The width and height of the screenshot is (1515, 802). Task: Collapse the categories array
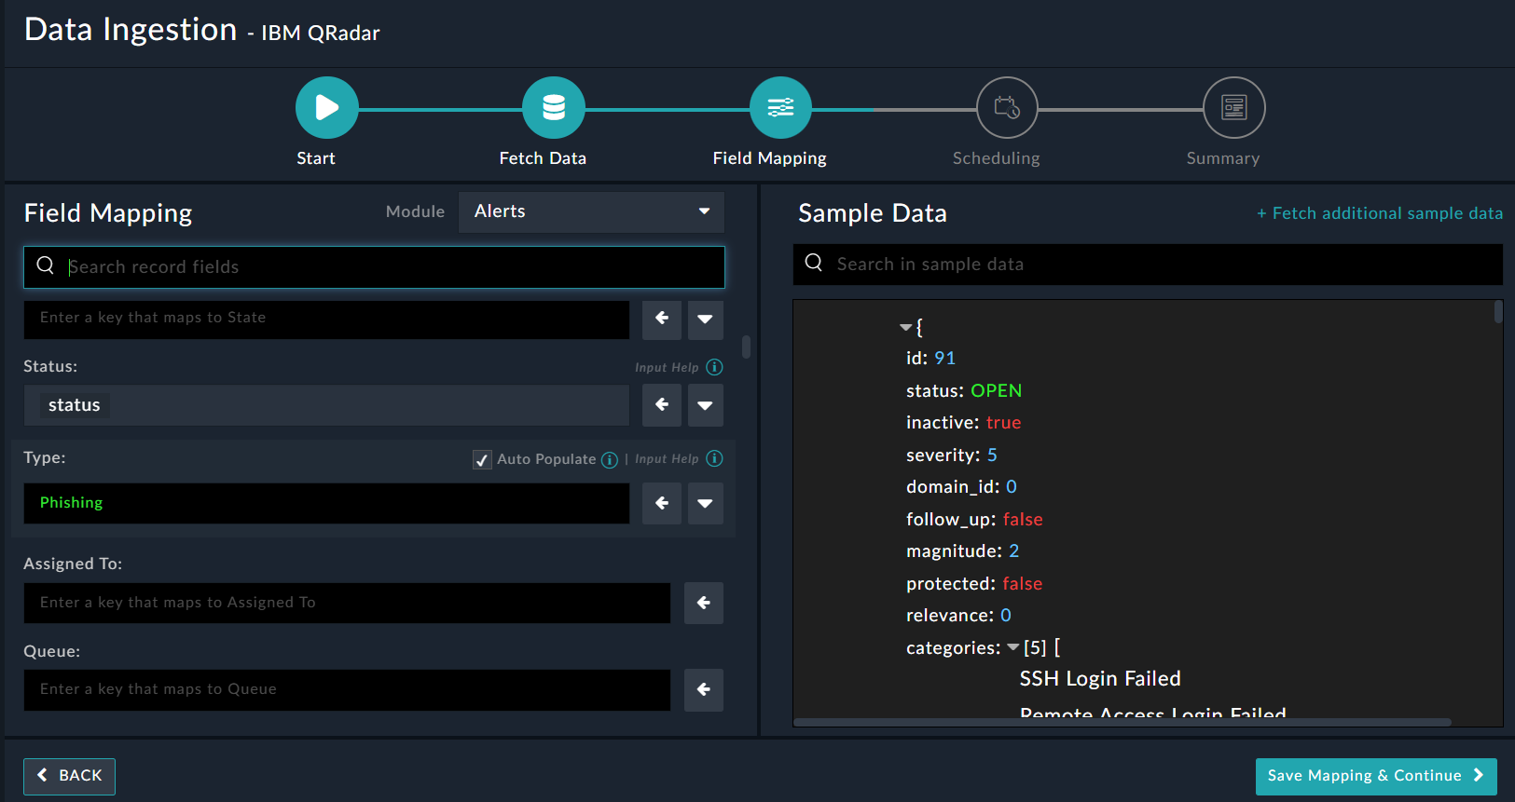pyautogui.click(x=1012, y=647)
